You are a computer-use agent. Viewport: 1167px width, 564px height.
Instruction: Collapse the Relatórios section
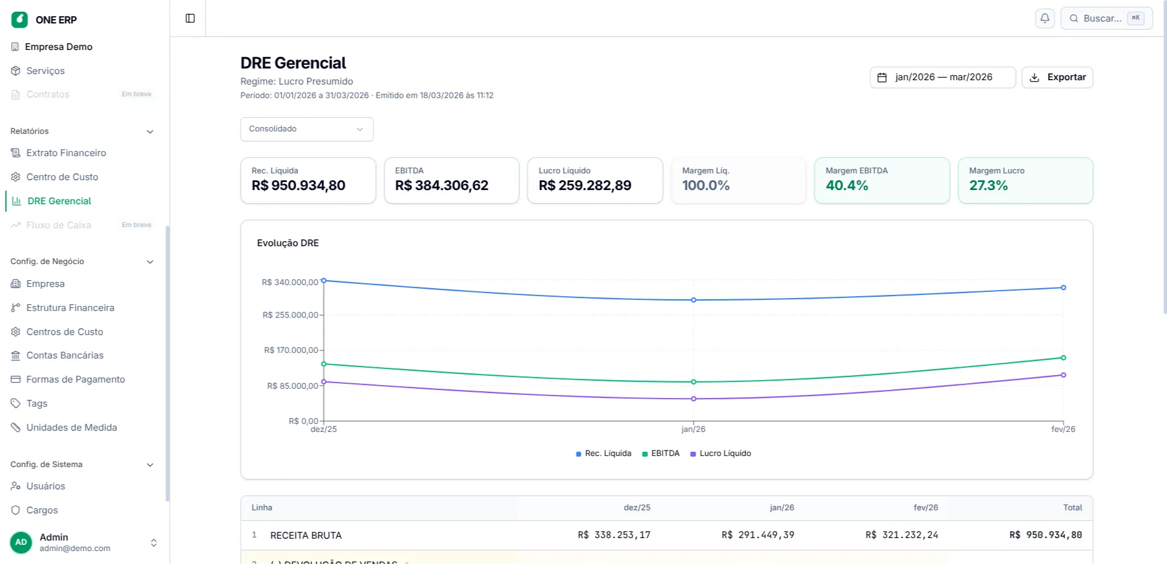coord(149,131)
